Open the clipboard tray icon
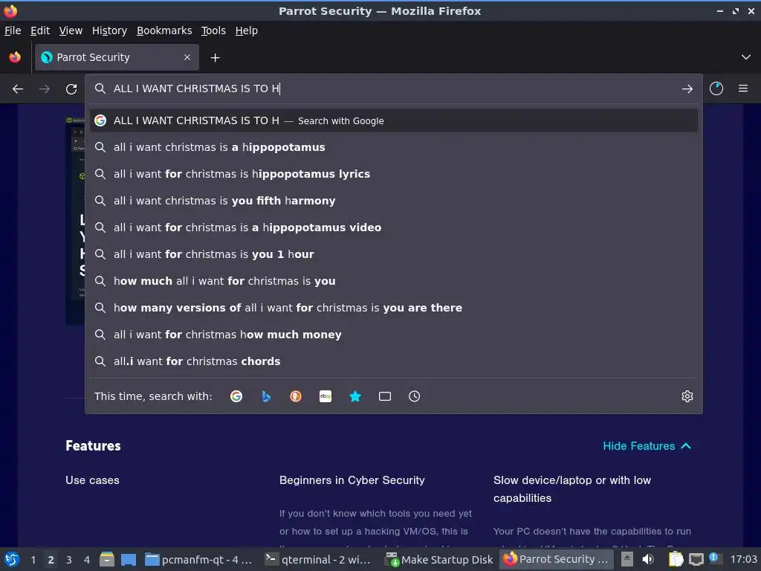 [x=675, y=559]
